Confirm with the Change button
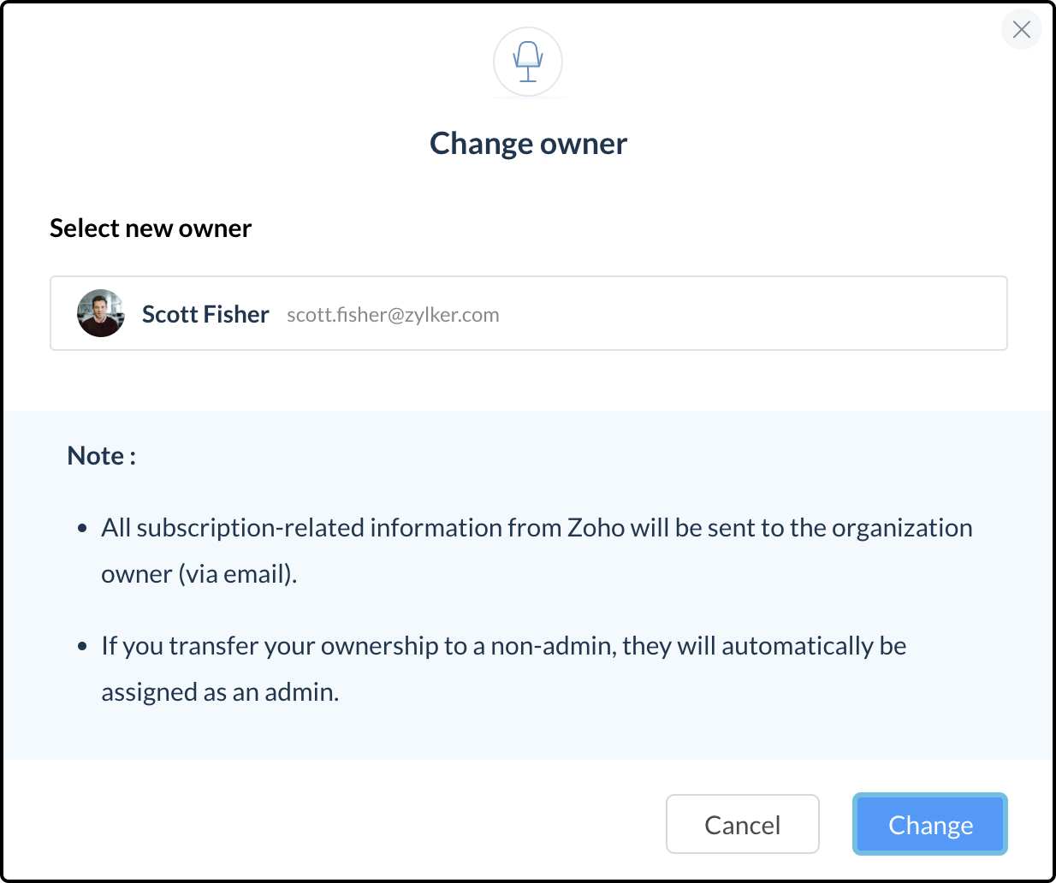Screen dimensions: 1056x883 (930, 825)
